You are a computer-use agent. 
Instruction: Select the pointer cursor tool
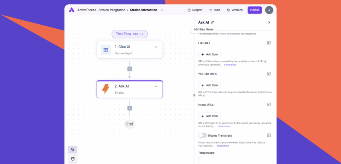72,150
